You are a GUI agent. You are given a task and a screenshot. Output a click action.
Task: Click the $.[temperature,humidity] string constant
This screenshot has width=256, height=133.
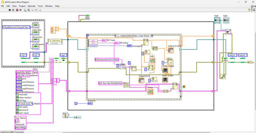pos(107,60)
